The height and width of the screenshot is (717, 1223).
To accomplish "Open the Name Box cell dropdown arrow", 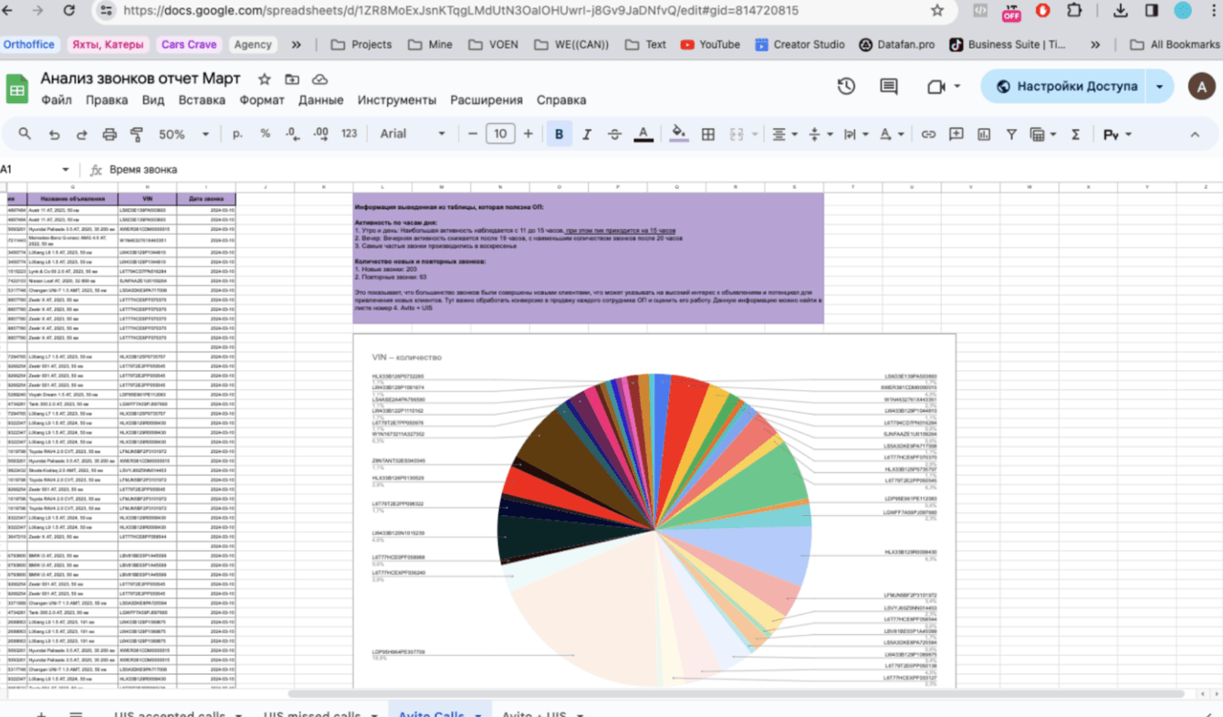I will point(66,170).
